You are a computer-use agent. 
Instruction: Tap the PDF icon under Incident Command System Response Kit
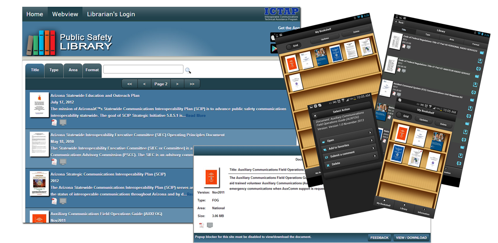pyautogui.click(x=394, y=94)
